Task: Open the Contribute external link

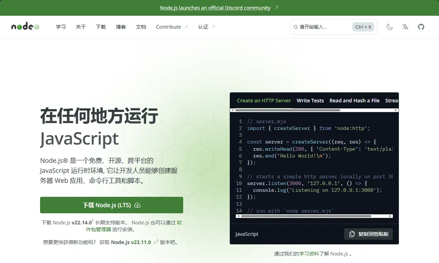Action: pyautogui.click(x=172, y=27)
